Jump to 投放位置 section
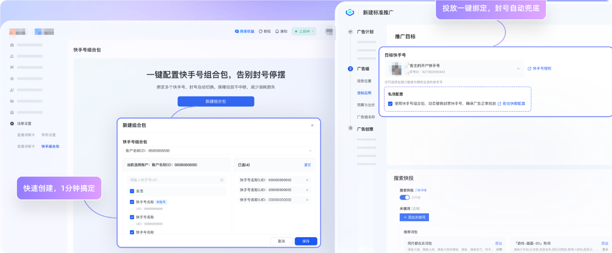 pos(364,81)
